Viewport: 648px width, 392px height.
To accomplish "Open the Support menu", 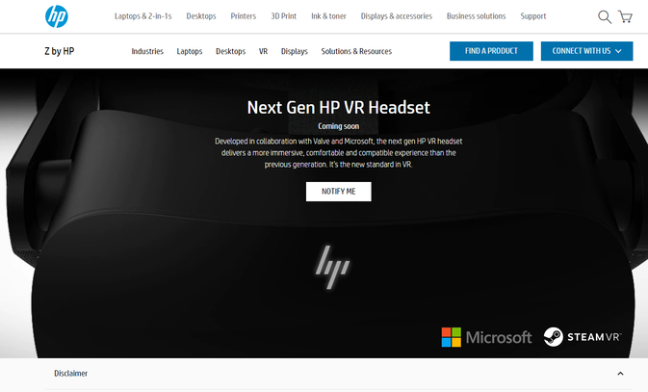I will coord(533,16).
